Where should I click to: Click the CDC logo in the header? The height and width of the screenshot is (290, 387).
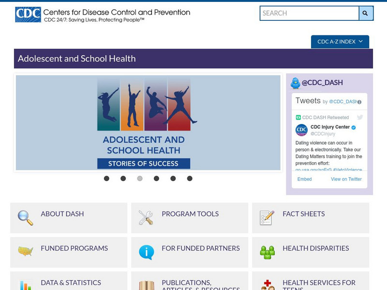[x=28, y=15]
